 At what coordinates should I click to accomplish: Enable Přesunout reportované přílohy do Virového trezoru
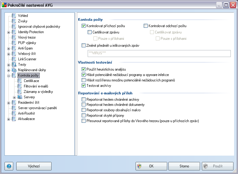(x=83, y=121)
